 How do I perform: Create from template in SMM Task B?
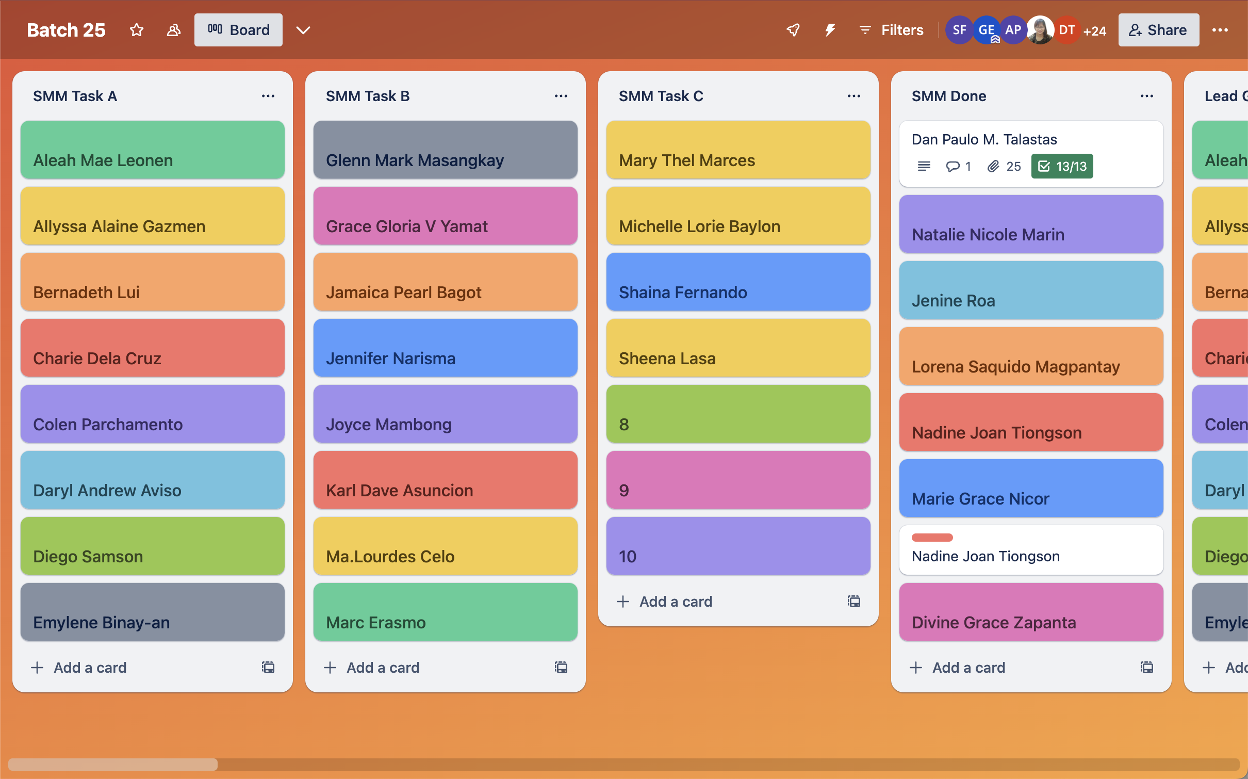click(561, 668)
